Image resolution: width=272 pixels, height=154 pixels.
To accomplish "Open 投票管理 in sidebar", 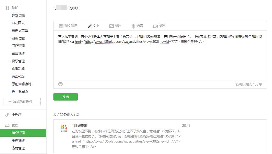I will click(18, 61).
